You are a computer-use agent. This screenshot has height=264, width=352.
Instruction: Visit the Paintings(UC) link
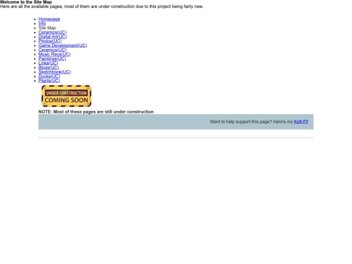[x=52, y=59]
